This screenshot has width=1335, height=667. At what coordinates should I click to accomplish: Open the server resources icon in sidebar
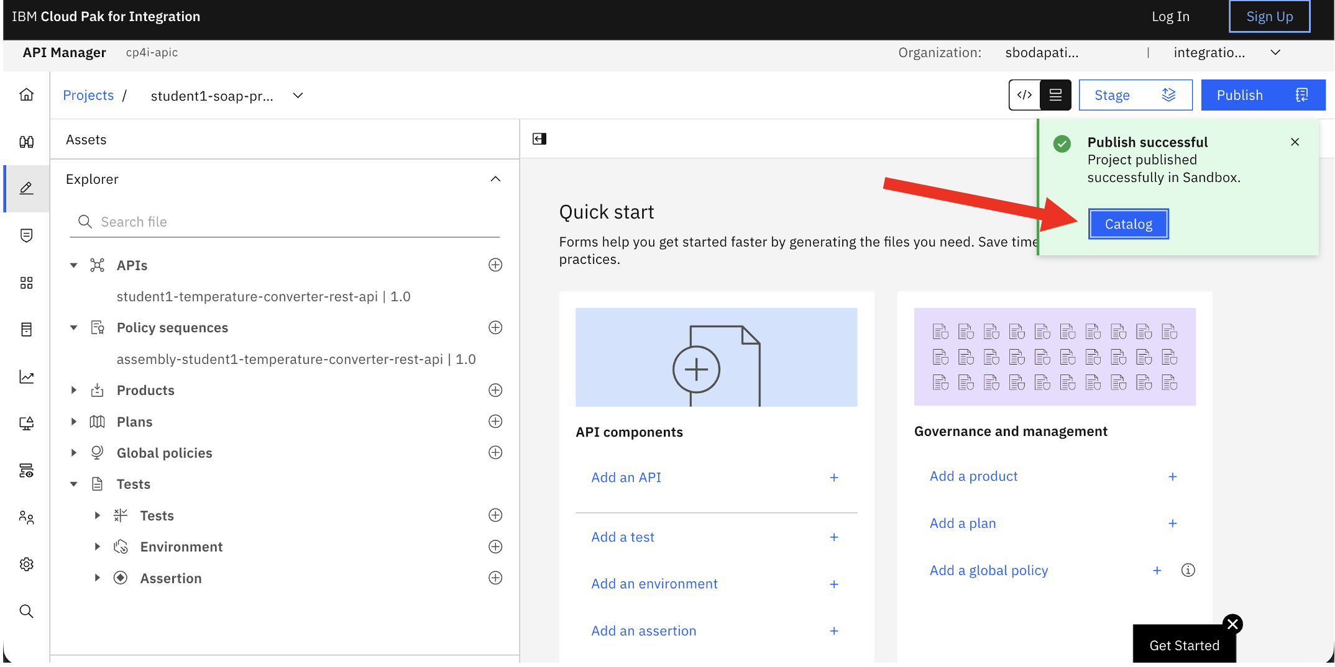(x=26, y=471)
